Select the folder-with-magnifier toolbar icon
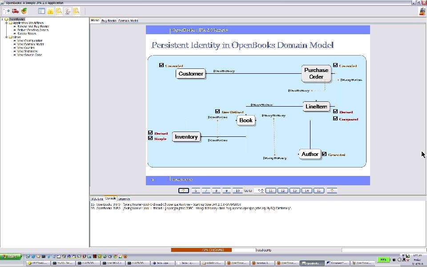427x267 pixels. 76,12
